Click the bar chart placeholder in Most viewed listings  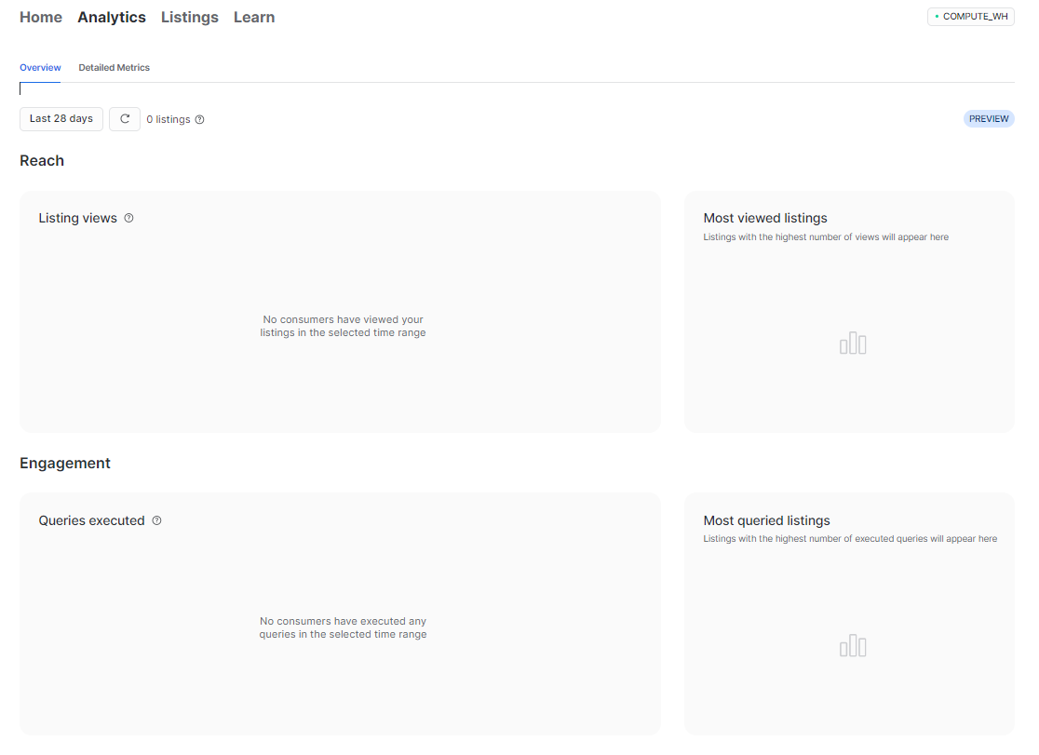[x=852, y=343]
